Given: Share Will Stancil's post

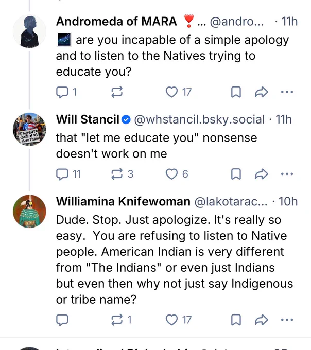Looking at the screenshot, I should (262, 174).
